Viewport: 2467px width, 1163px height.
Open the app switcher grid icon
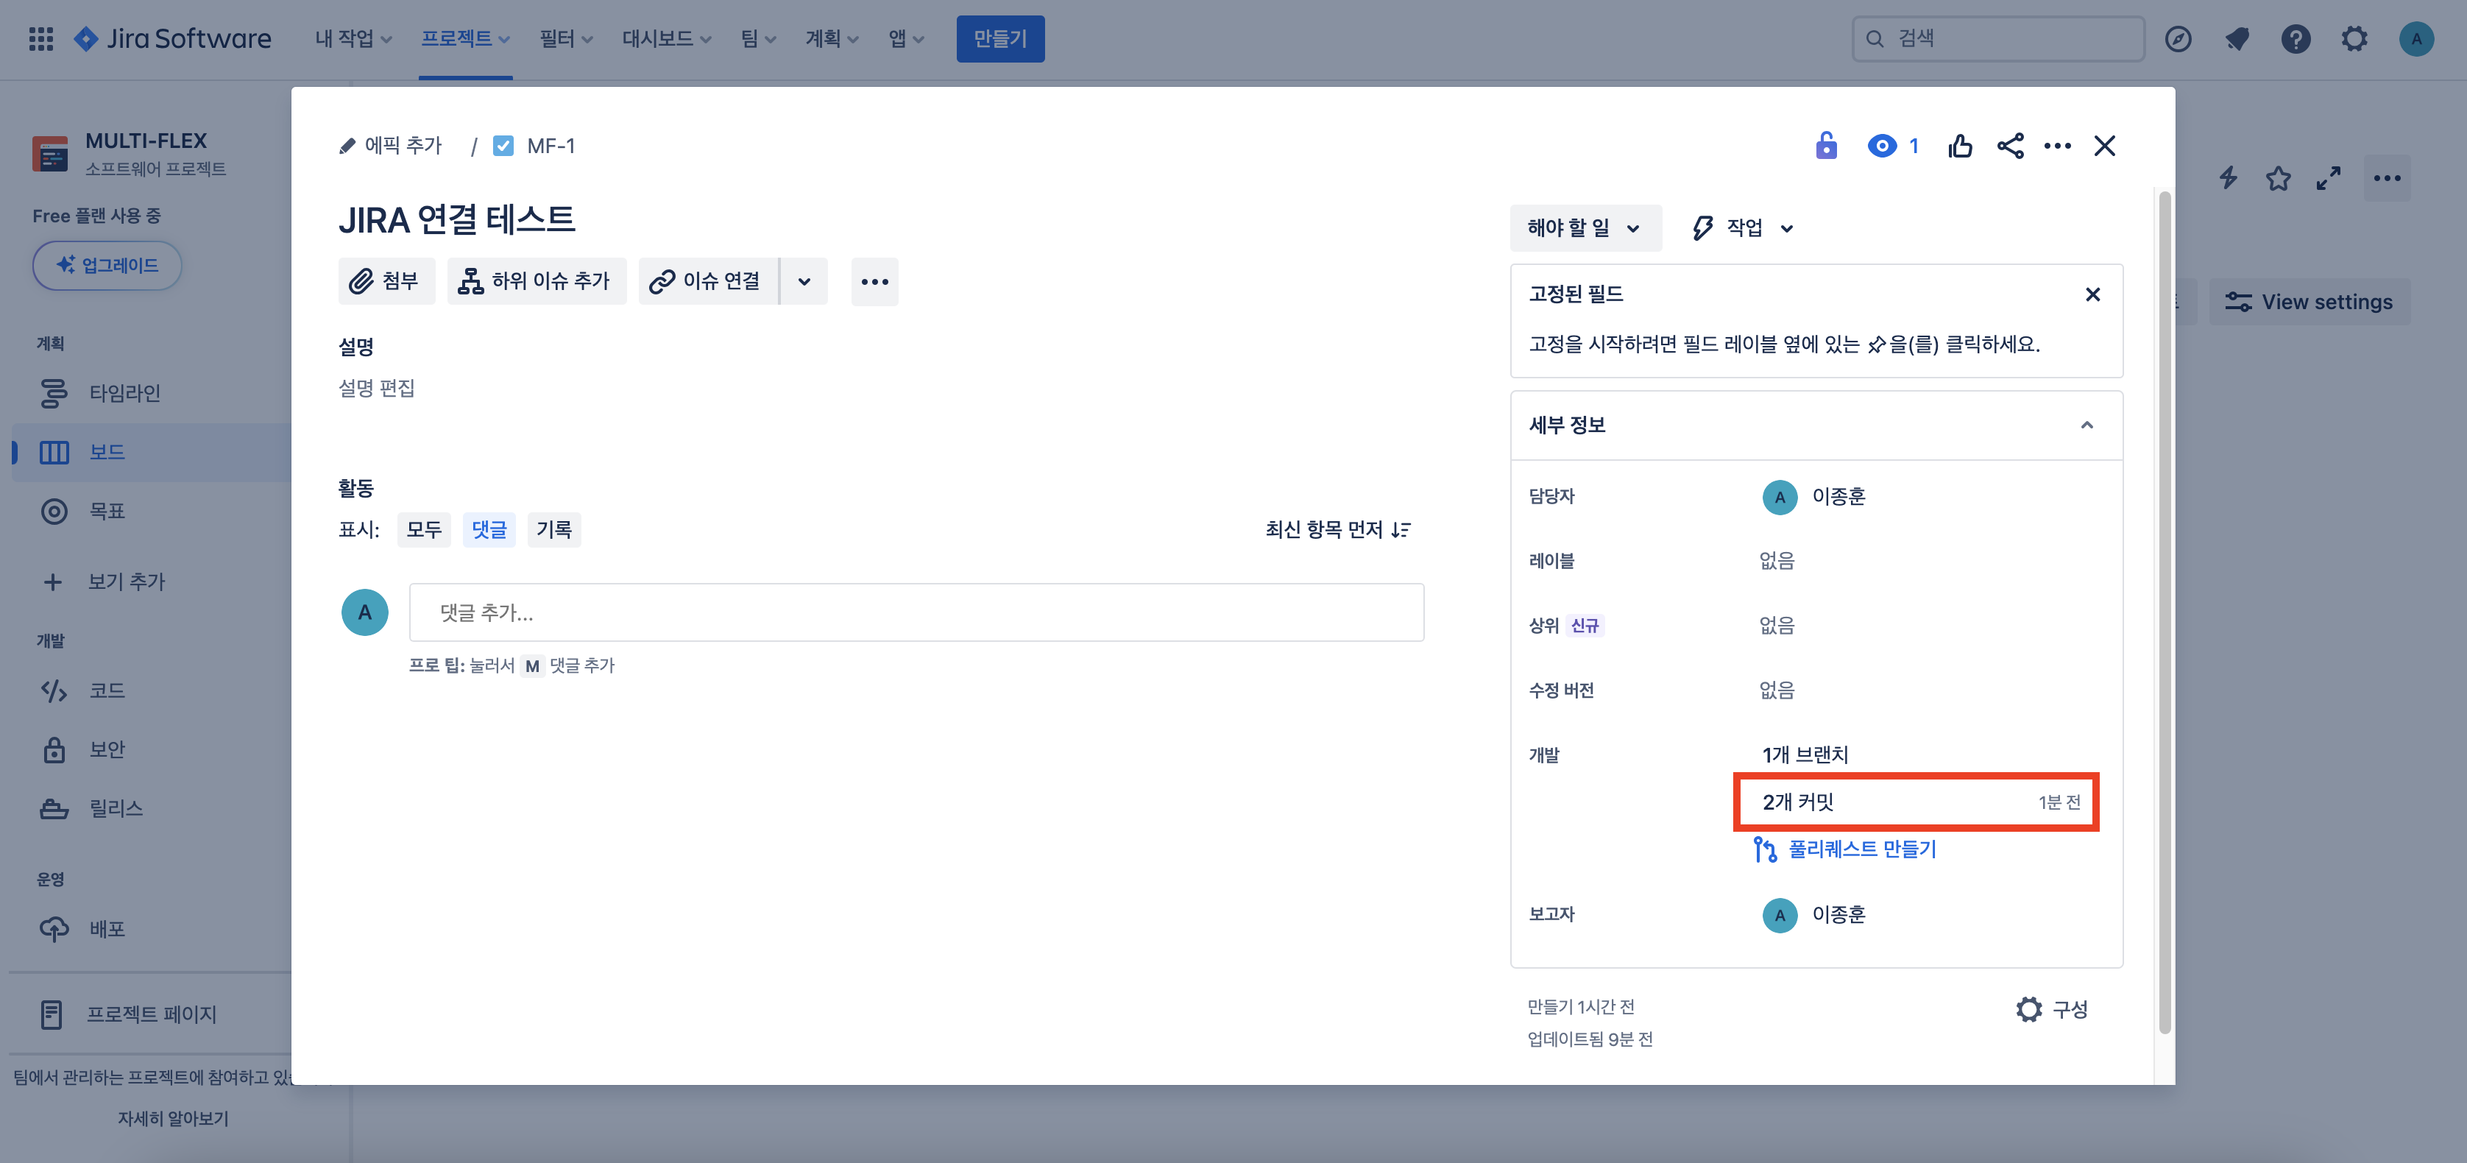(x=41, y=39)
